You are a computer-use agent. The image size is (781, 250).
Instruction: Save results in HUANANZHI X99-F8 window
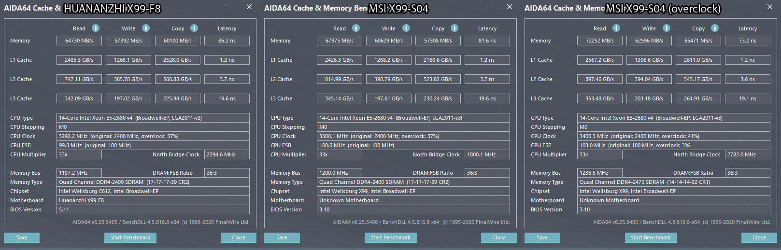click(22, 237)
